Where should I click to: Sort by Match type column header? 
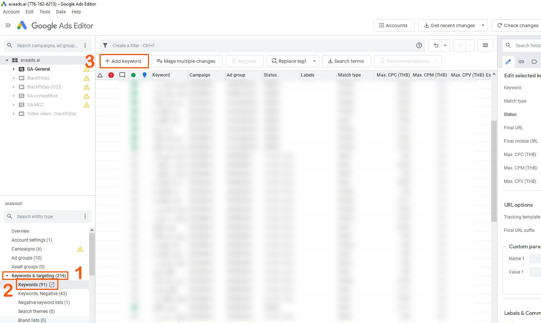point(355,75)
